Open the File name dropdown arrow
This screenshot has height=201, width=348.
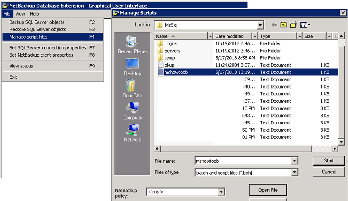(294, 161)
